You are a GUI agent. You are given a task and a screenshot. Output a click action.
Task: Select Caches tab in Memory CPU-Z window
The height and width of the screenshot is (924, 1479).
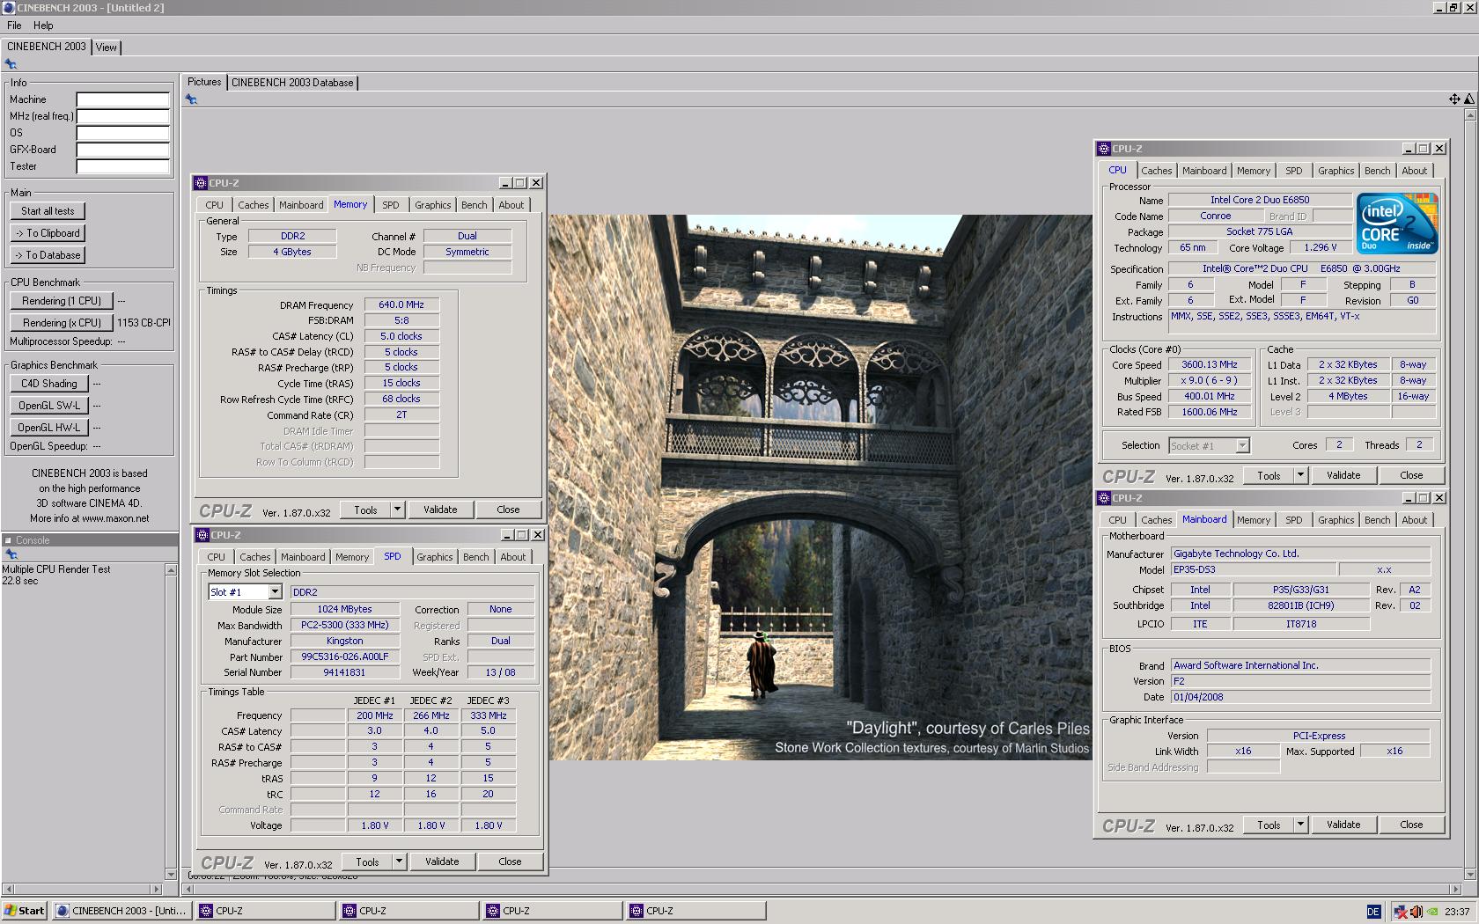pyautogui.click(x=253, y=205)
